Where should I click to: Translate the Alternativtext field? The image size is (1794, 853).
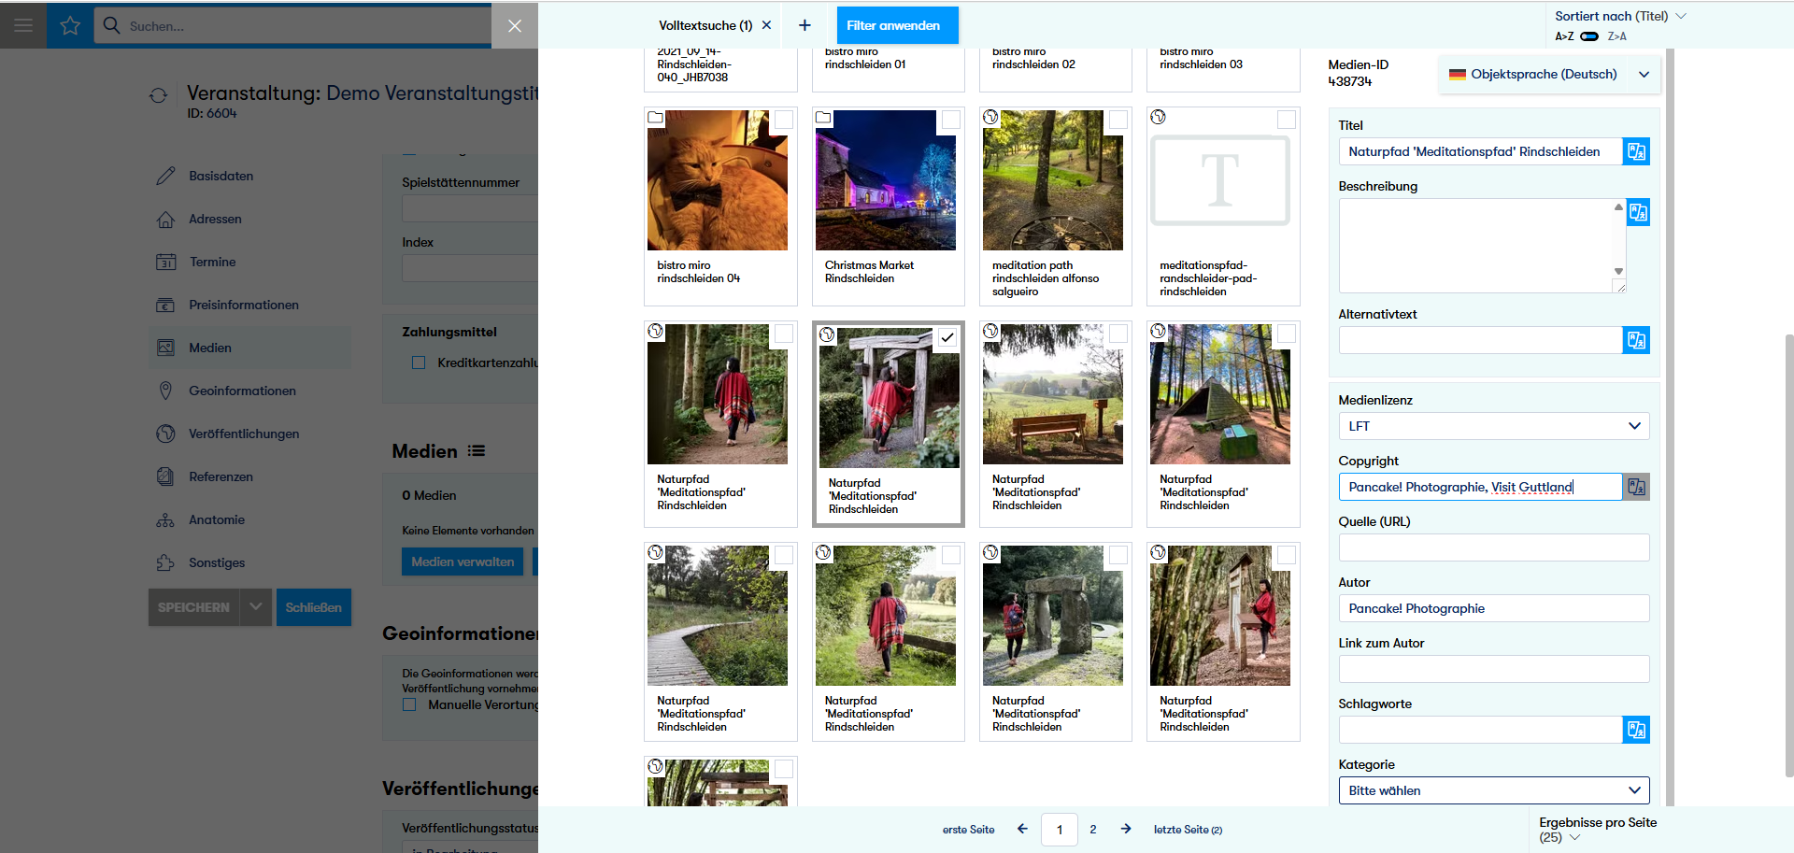click(1636, 340)
